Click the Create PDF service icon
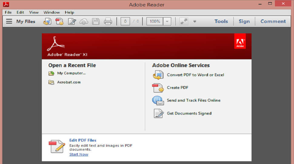Image resolution: width=294 pixels, height=164 pixels. (x=158, y=88)
